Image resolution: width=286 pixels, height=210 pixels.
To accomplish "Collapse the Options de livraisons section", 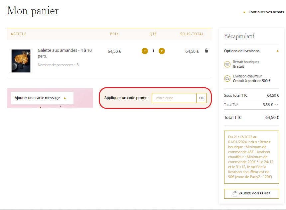I will (x=277, y=51).
